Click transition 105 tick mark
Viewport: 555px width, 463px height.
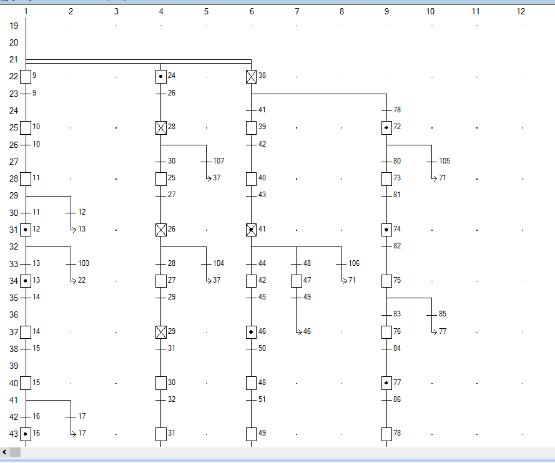431,161
